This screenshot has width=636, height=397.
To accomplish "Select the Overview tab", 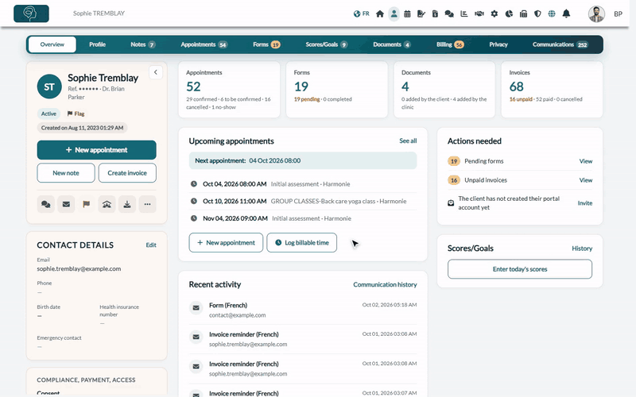I will tap(52, 44).
